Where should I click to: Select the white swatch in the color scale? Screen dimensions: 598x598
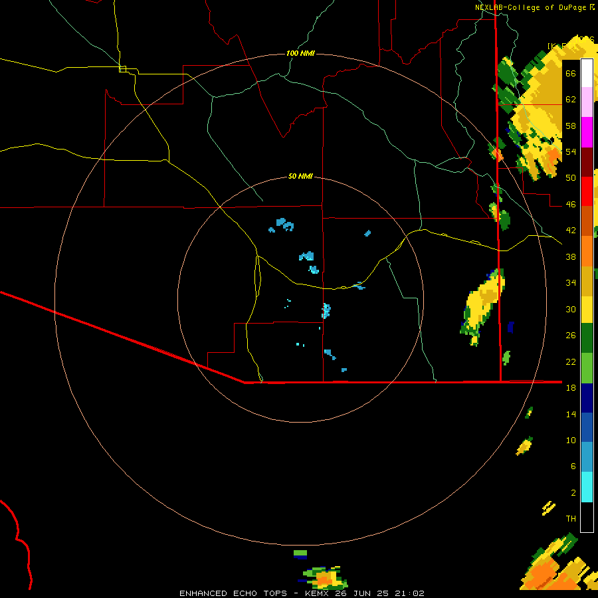[587, 73]
